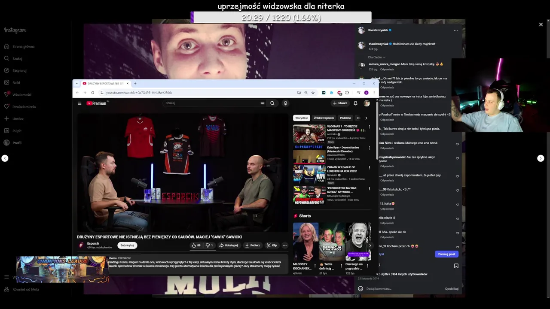
Task: Show more filter chips with the arrow
Action: coord(366,118)
